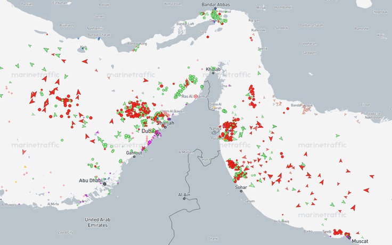Click the Khasab port marker dot
Screen dimensions: 392x245
pos(213,73)
